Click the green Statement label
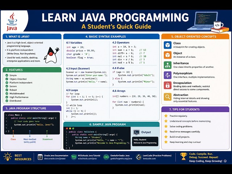Viewport: 232px width, 174px height. (47, 139)
